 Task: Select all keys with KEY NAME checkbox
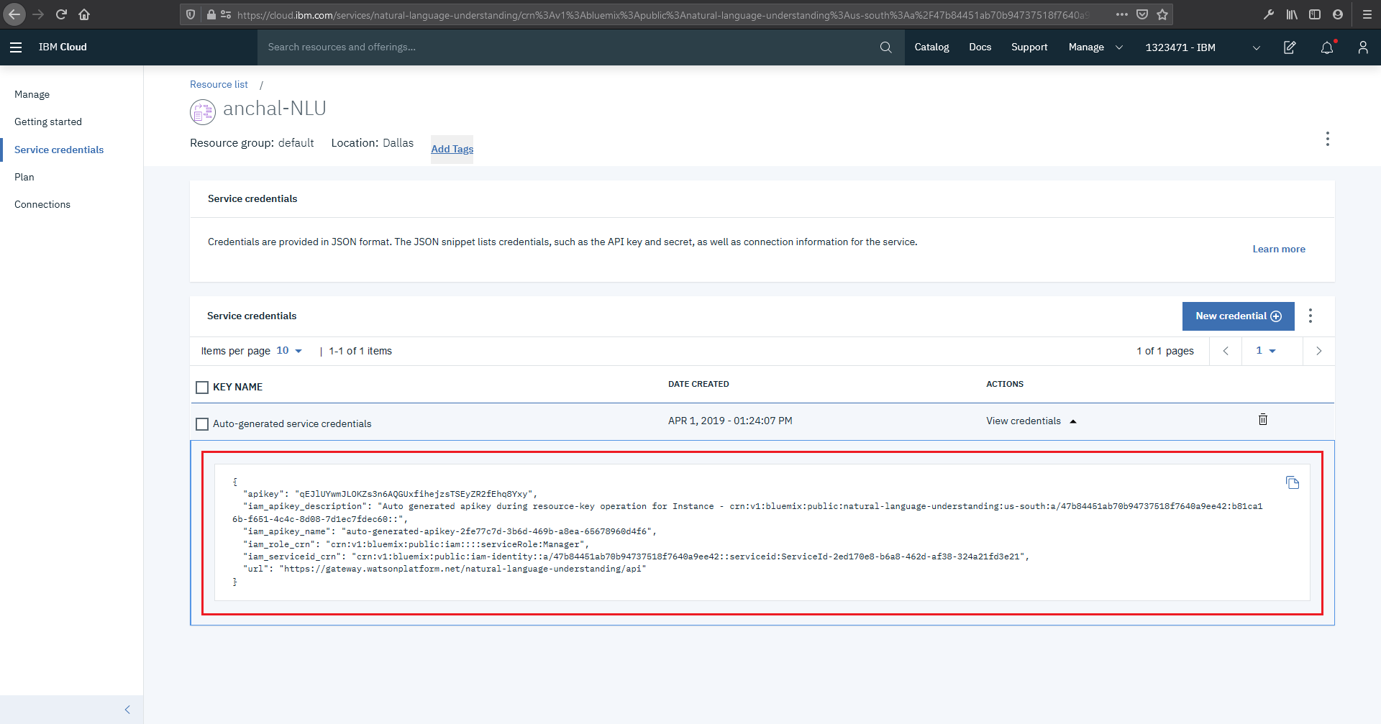click(202, 388)
